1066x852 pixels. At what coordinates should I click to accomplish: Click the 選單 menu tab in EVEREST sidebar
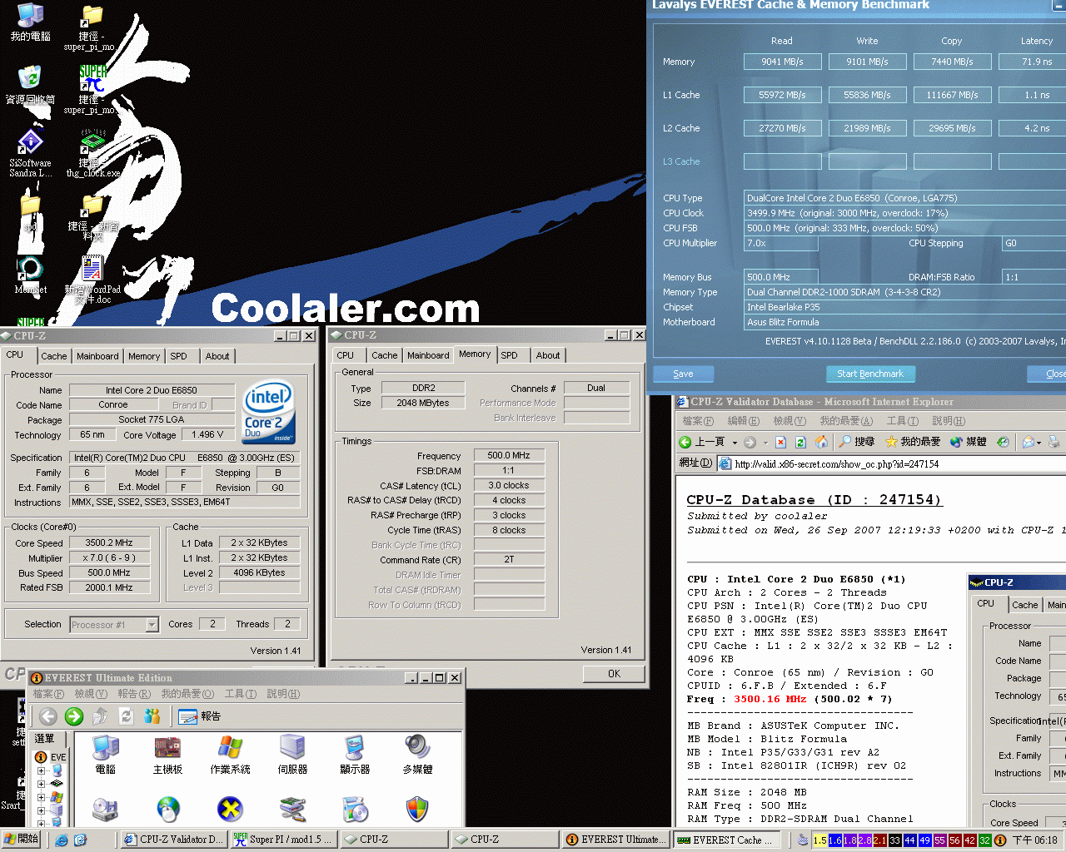pyautogui.click(x=44, y=738)
